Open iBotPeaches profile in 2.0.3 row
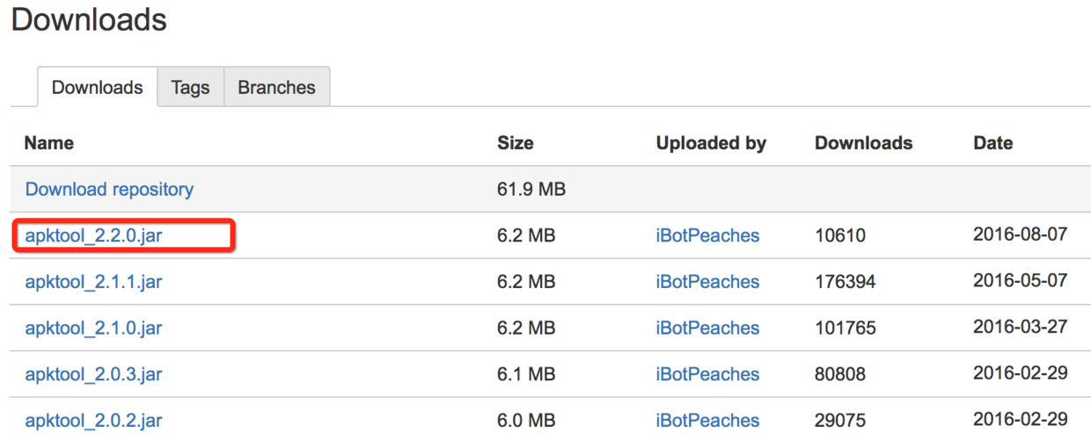The height and width of the screenshot is (440, 1091). (x=707, y=375)
